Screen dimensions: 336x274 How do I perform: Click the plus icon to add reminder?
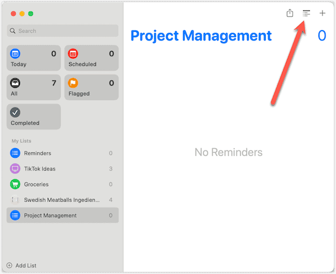(x=322, y=13)
